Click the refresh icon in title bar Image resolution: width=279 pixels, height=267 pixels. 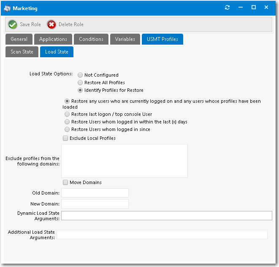coord(228,8)
